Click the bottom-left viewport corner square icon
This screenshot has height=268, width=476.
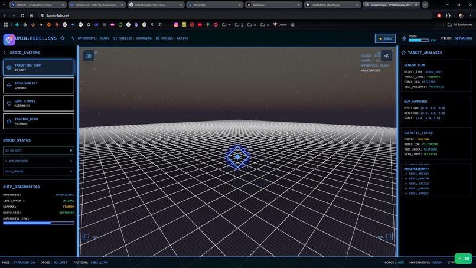pyautogui.click(x=86, y=236)
